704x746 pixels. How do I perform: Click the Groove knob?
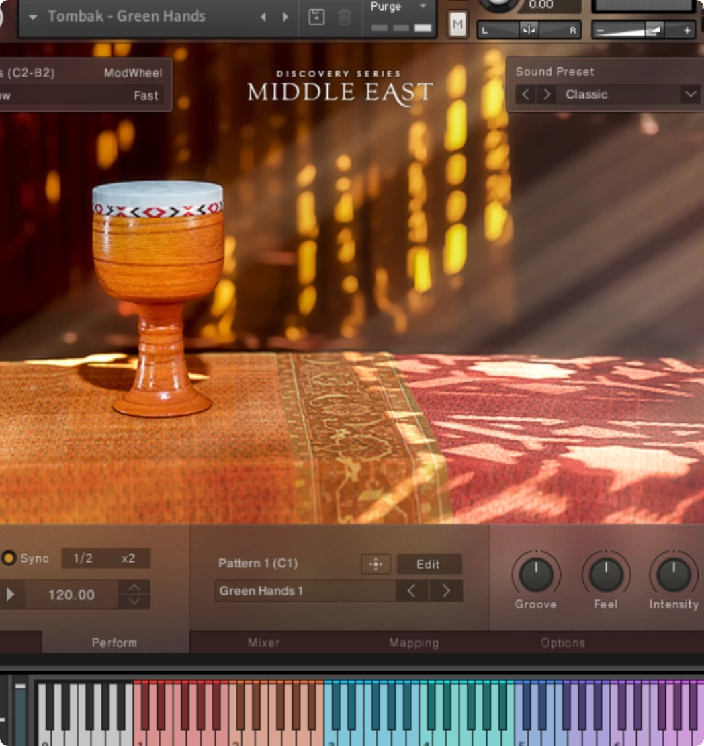pyautogui.click(x=536, y=574)
